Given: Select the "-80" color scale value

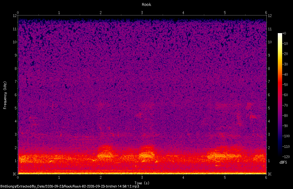Looking at the screenshot, I should (285, 116).
